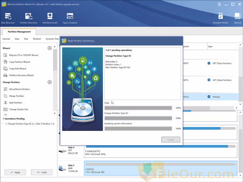Viewport: 243px width, 182px height.
Task: Open the View menu
Action: pyautogui.click(x=17, y=39)
